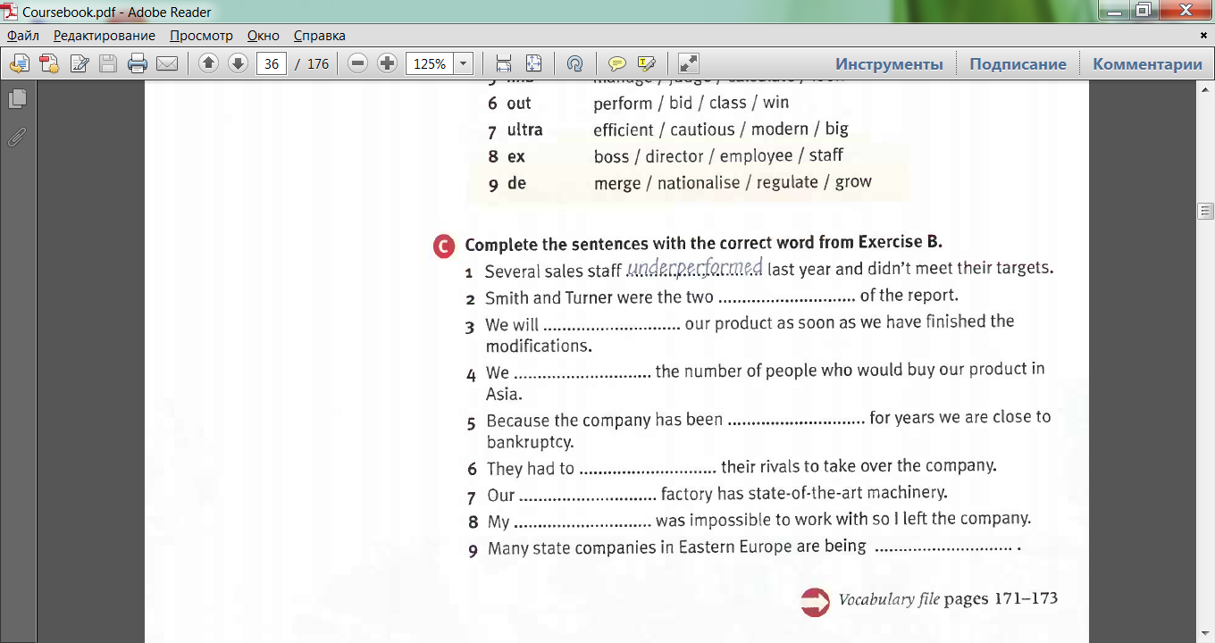The height and width of the screenshot is (643, 1215).
Task: Open the Редактирование menu
Action: click(x=104, y=36)
